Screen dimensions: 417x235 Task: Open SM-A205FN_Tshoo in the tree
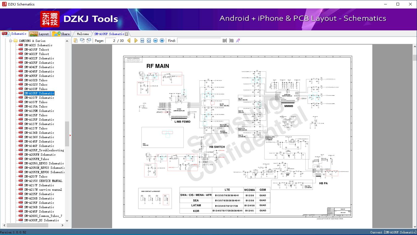36,159
